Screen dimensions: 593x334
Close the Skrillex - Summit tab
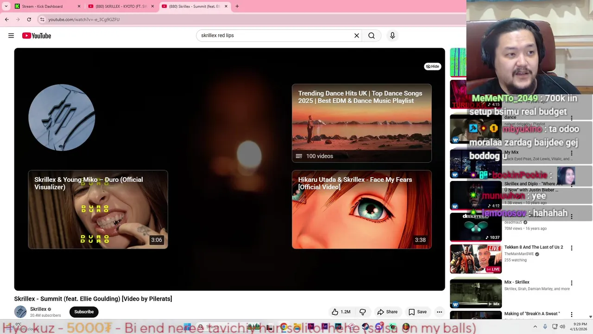click(x=226, y=6)
